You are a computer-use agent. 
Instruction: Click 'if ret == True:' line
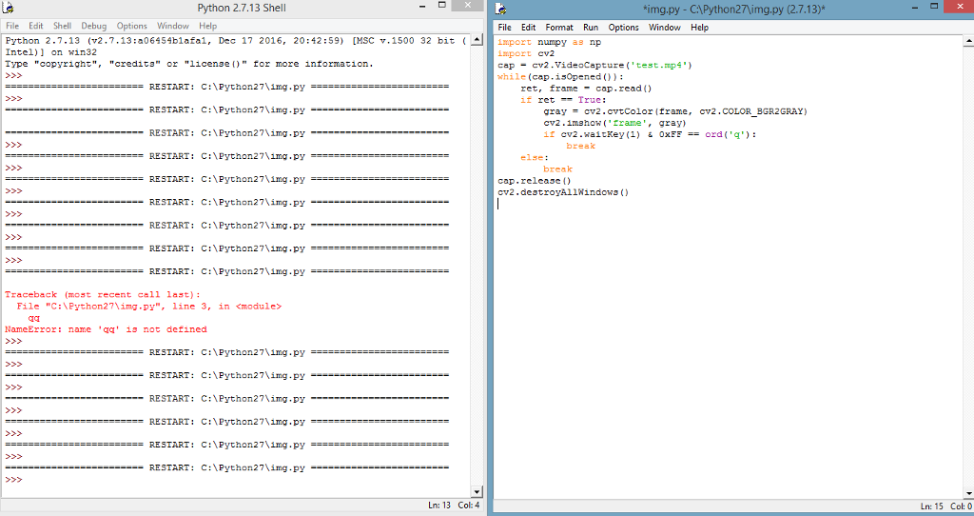click(x=563, y=100)
